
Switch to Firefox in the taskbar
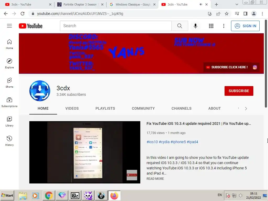coord(114,196)
